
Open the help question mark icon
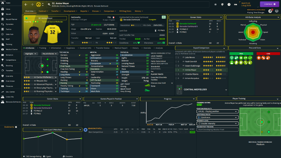click(229, 4)
